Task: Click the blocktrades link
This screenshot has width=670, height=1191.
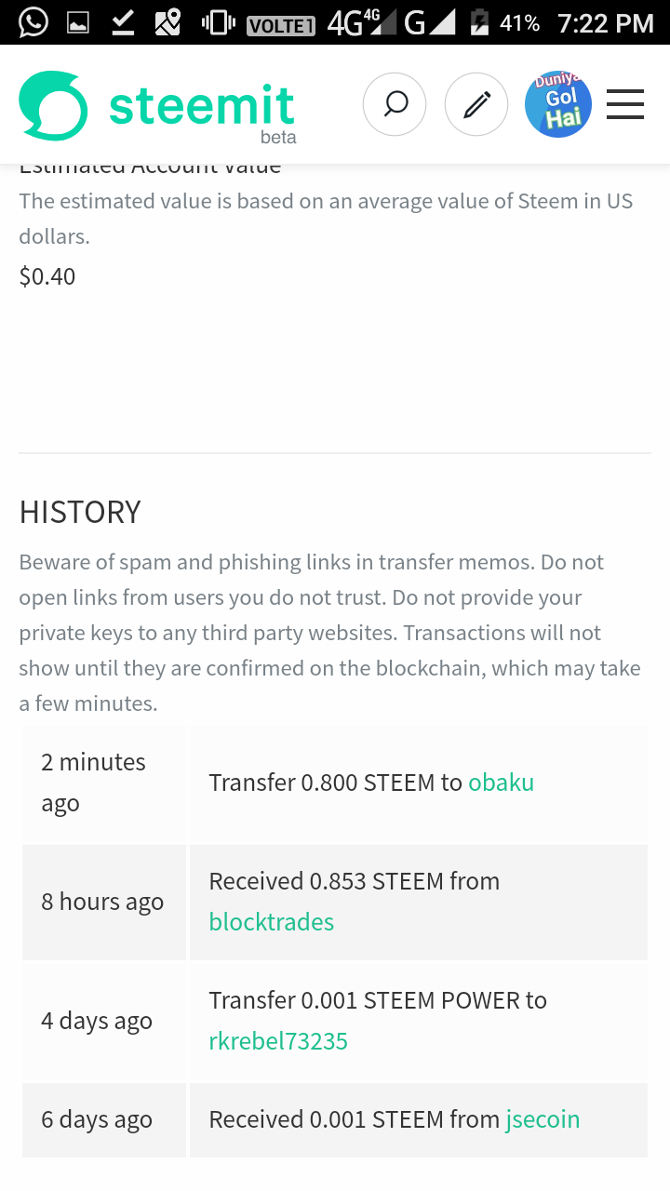Action: (269, 922)
